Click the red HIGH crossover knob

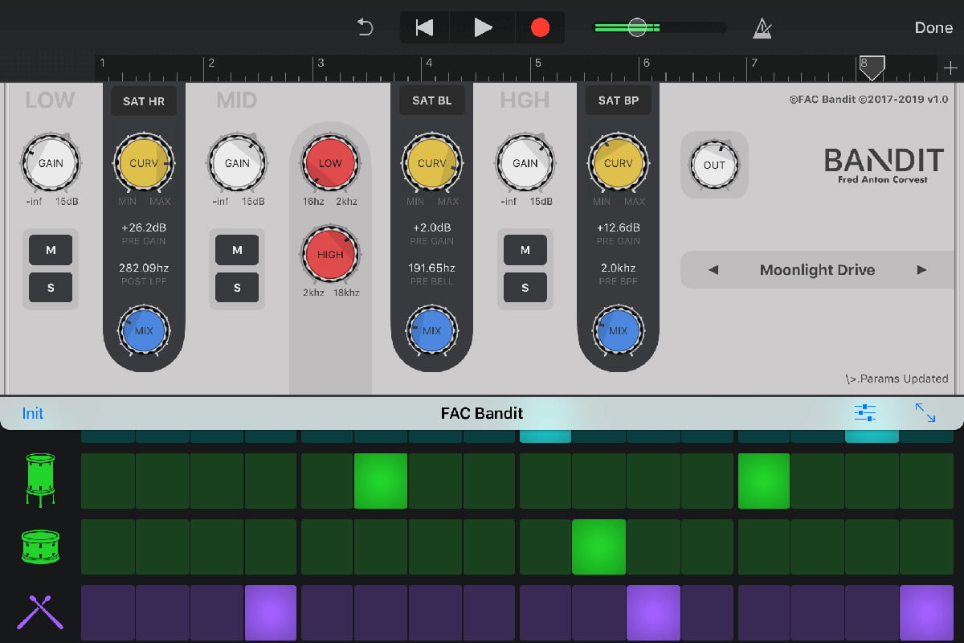pyautogui.click(x=330, y=255)
